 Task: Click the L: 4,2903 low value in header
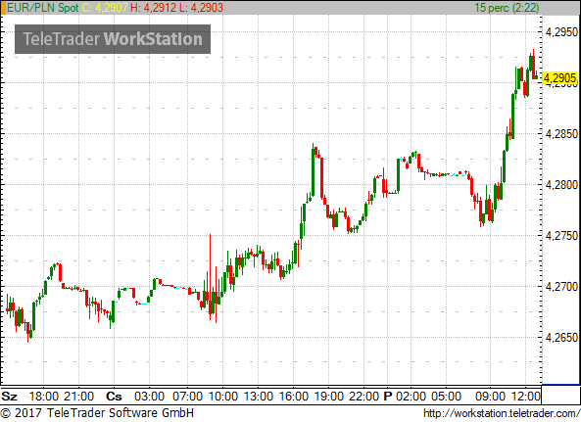(201, 8)
